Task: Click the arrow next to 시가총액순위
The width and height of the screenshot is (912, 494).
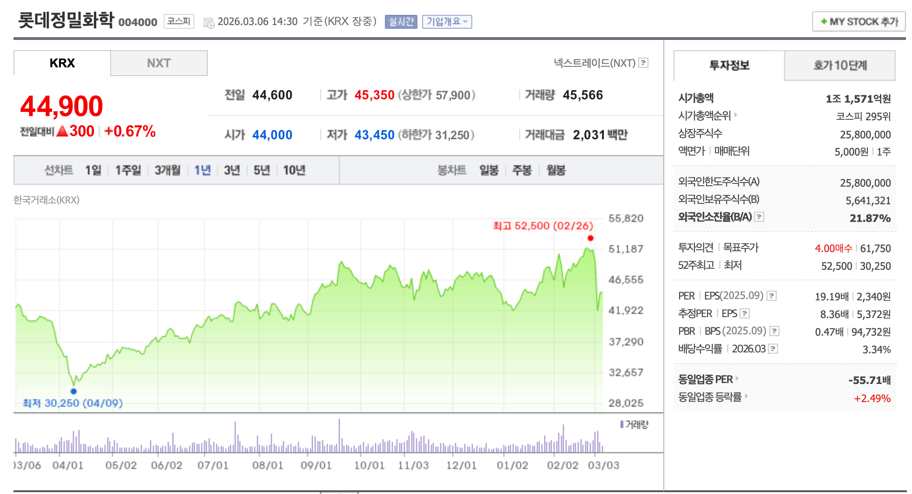Action: [736, 115]
